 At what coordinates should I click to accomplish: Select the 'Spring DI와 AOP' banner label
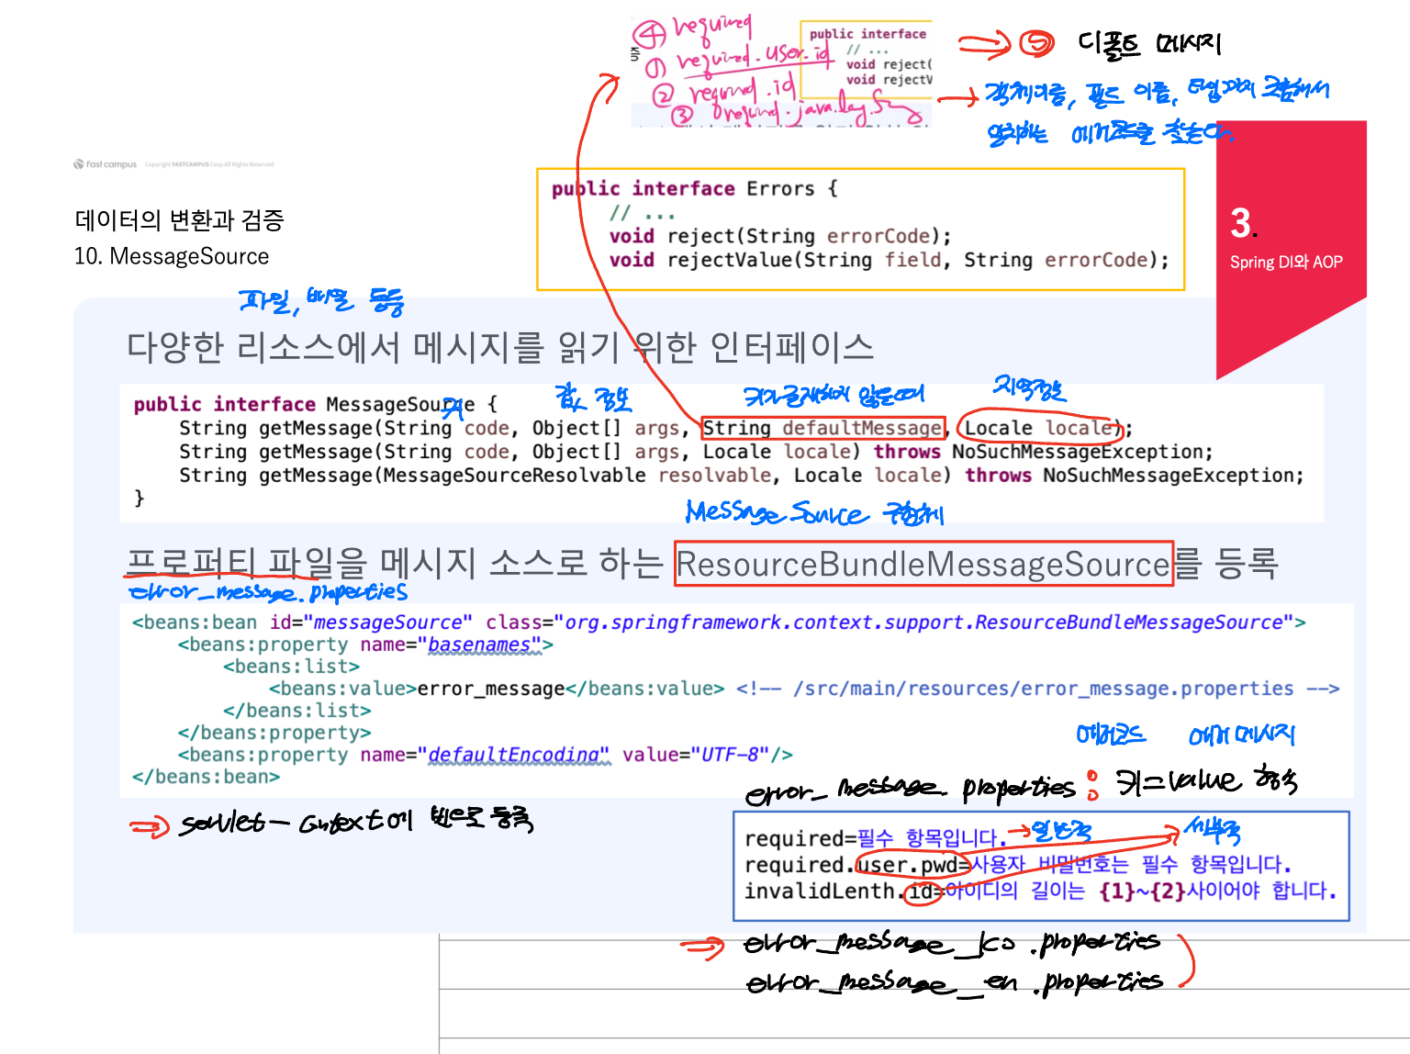click(1286, 263)
